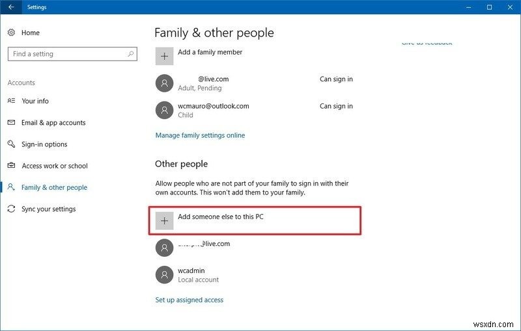Maximize the Settings window

coord(490,7)
